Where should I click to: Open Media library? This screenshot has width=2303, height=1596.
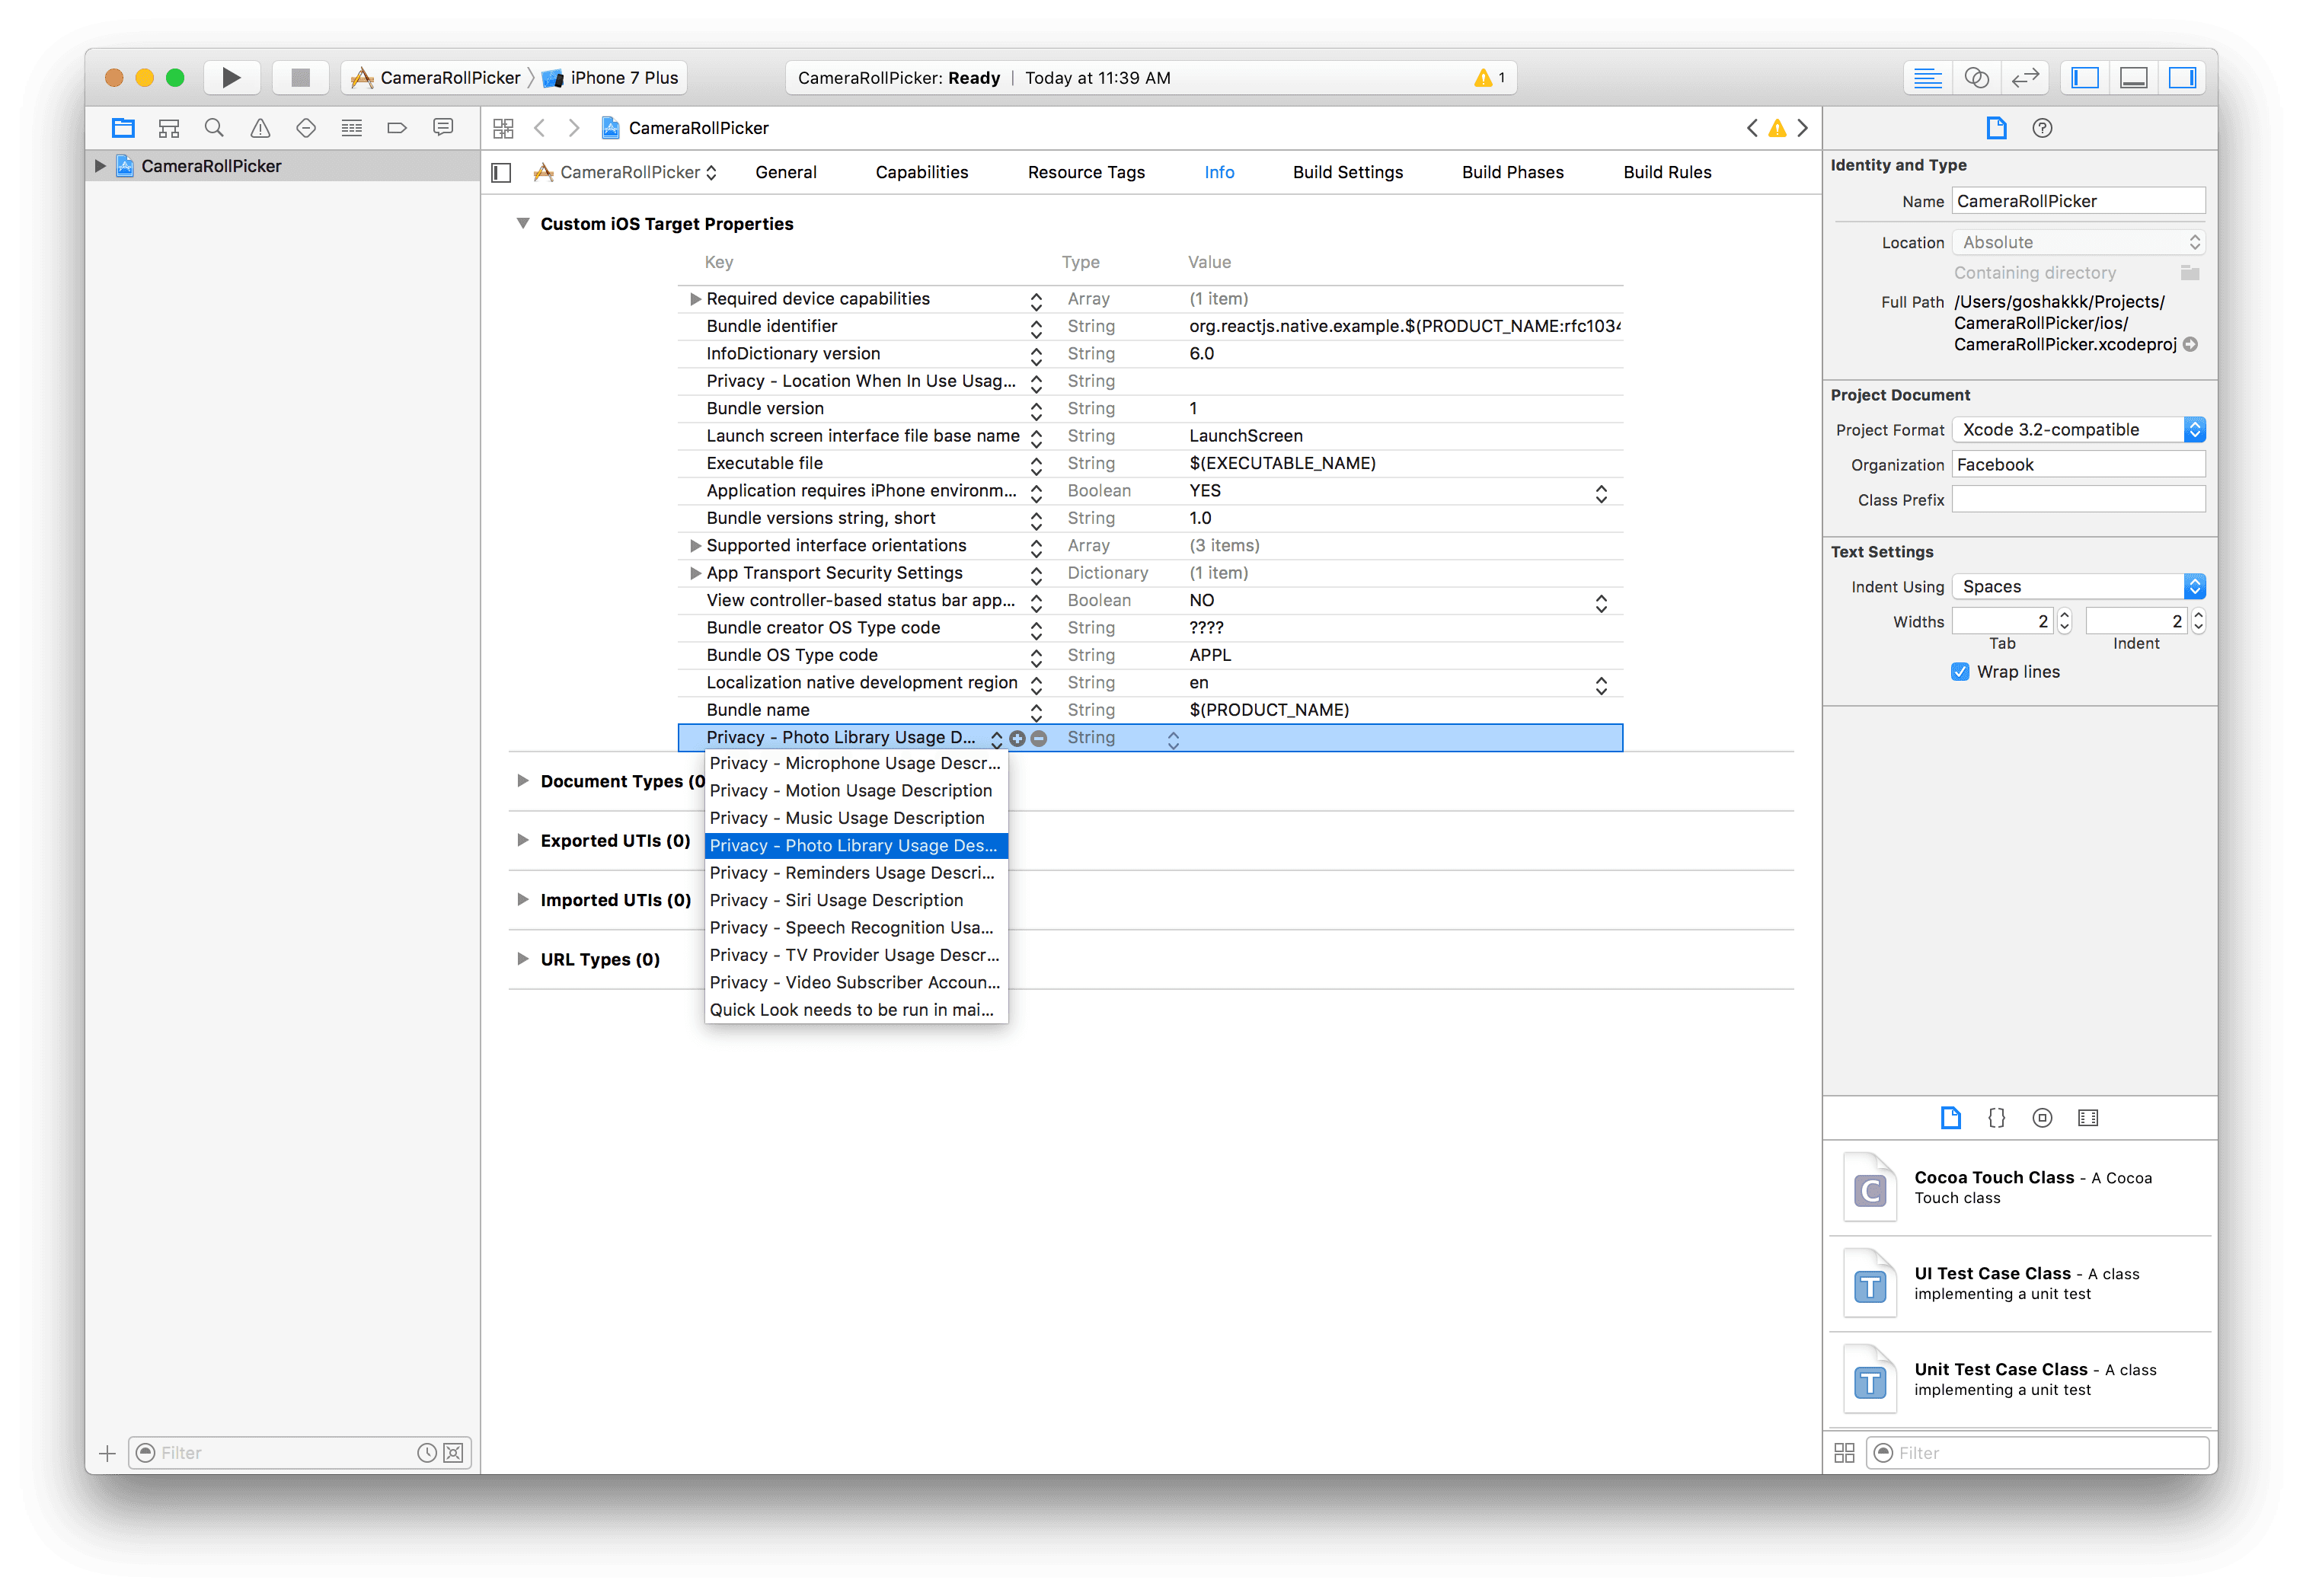point(2088,1118)
